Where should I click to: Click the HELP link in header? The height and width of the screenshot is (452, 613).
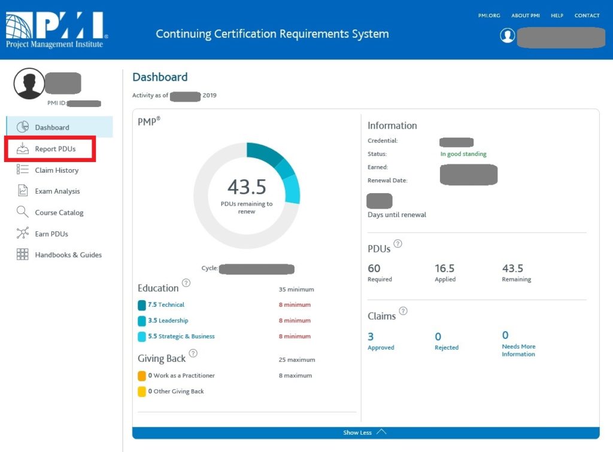557,16
